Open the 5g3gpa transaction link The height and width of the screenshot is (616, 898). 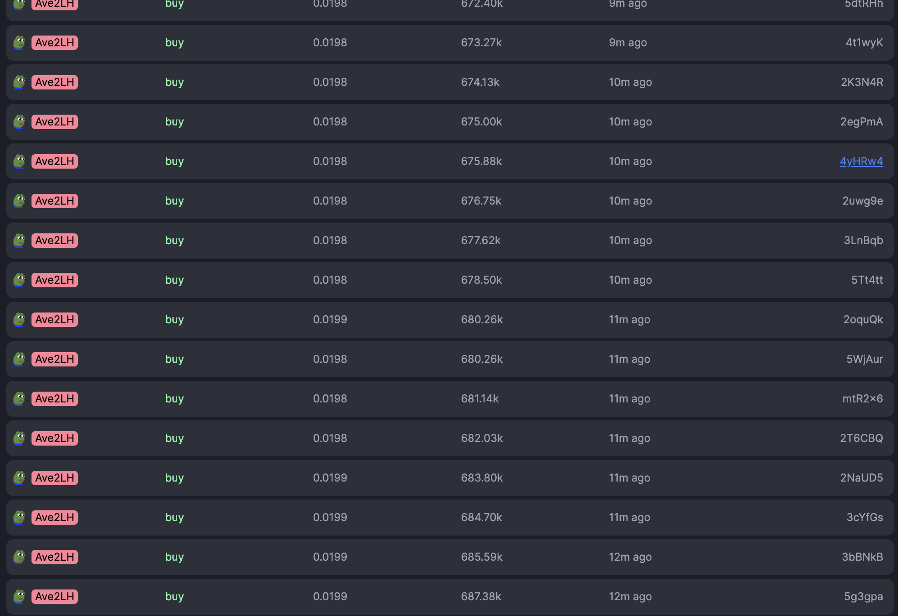tap(863, 597)
